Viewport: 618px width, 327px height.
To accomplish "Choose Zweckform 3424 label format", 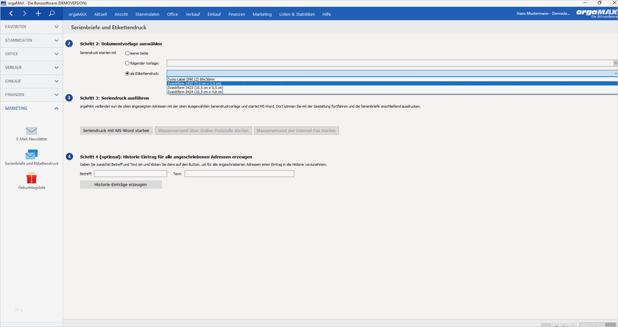I will click(x=392, y=92).
